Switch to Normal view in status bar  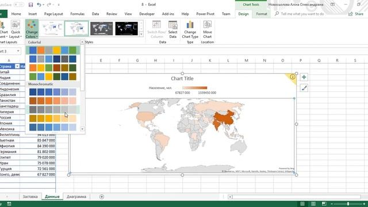[302, 204]
